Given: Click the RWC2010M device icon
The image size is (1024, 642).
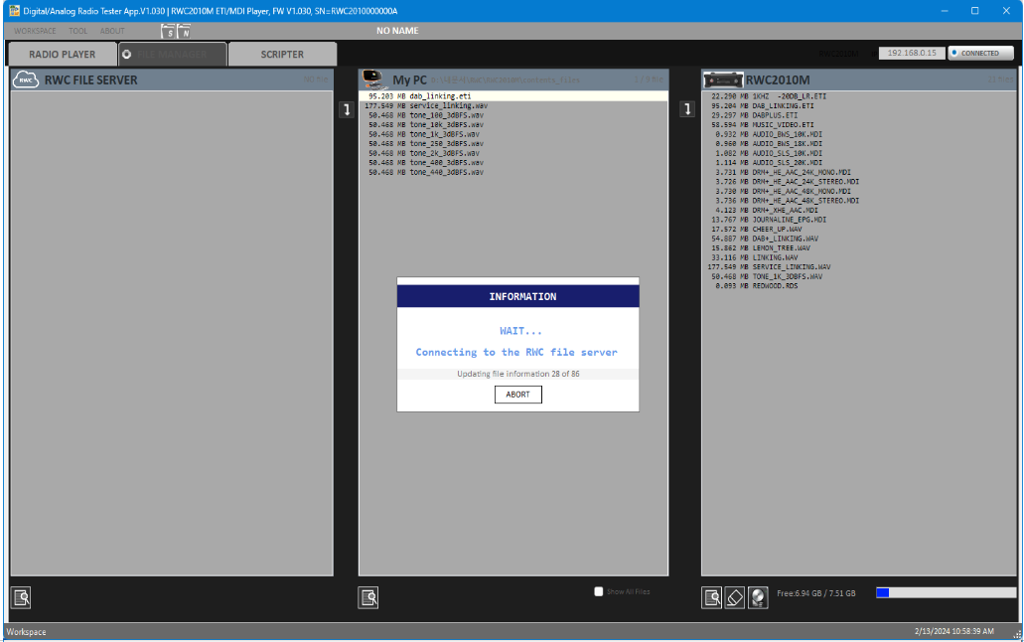Looking at the screenshot, I should tap(723, 80).
